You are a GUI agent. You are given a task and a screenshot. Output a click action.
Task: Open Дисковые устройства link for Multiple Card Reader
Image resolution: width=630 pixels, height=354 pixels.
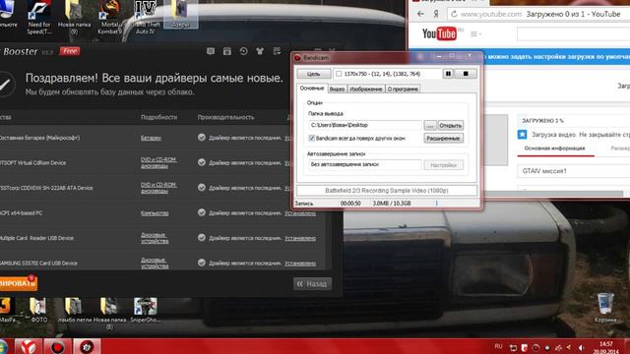[x=155, y=238]
